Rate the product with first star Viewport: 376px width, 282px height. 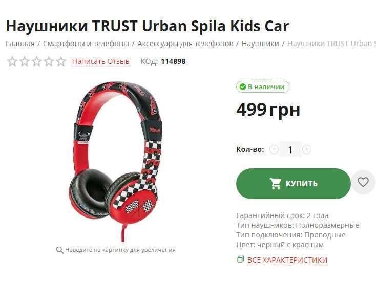pos(12,61)
